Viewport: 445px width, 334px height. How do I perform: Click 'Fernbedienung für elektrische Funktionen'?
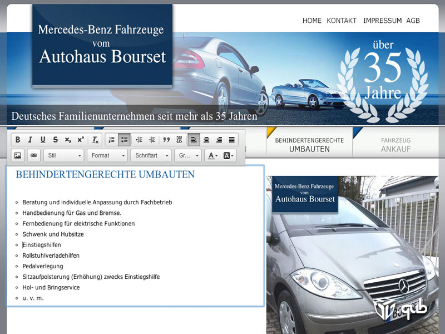[78, 224]
